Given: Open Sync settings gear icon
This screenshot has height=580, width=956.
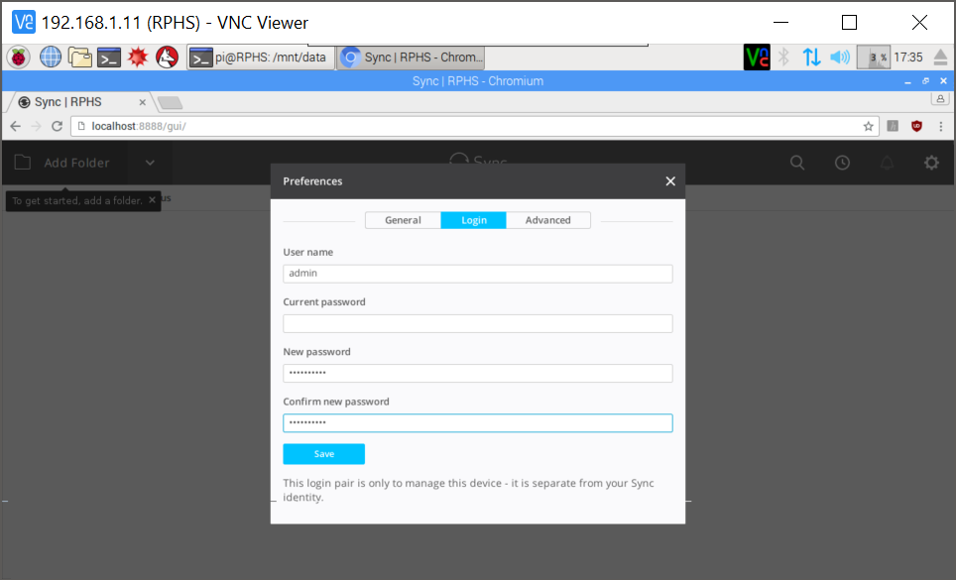Looking at the screenshot, I should 931,163.
